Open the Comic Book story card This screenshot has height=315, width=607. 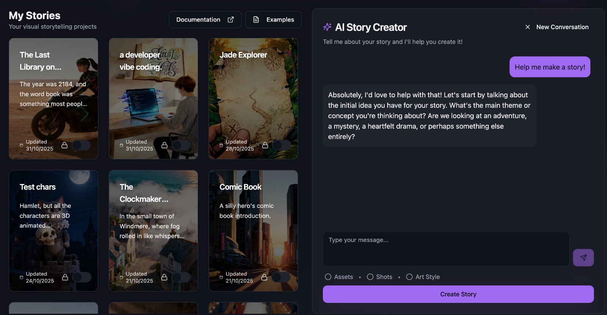point(253,231)
